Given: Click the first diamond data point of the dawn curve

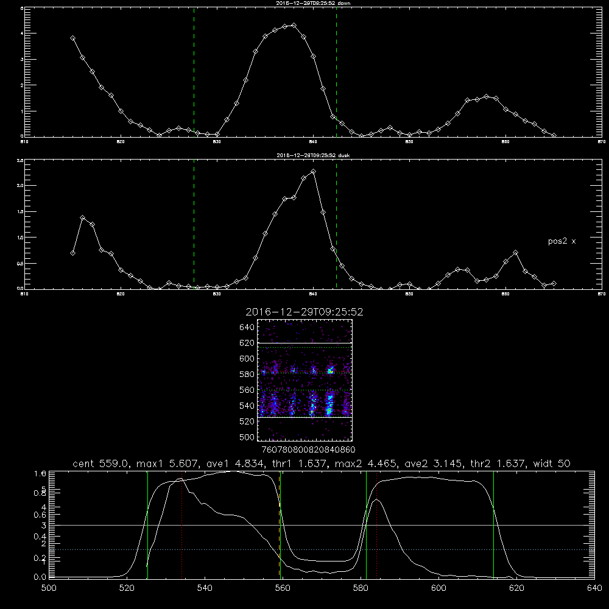Looking at the screenshot, I should coord(72,38).
